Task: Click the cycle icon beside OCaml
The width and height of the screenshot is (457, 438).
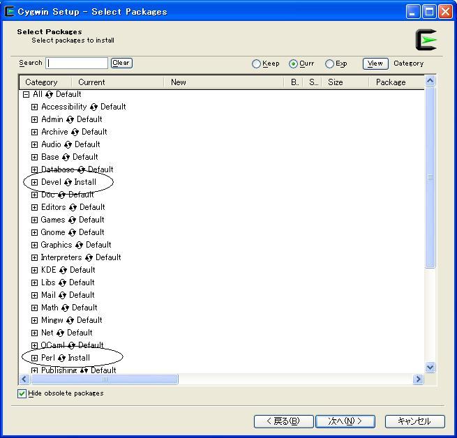Action: [x=72, y=346]
